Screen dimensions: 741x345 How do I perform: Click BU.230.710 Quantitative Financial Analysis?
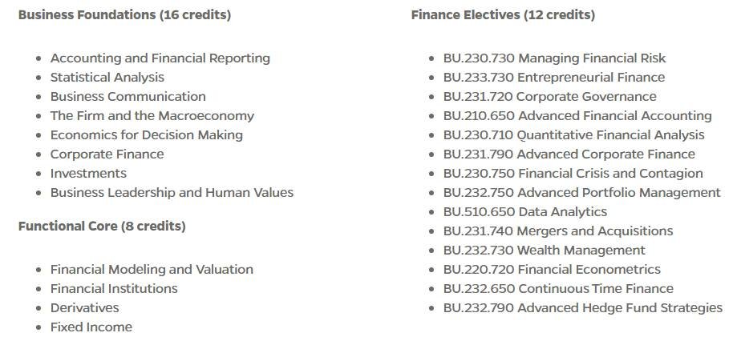click(573, 135)
